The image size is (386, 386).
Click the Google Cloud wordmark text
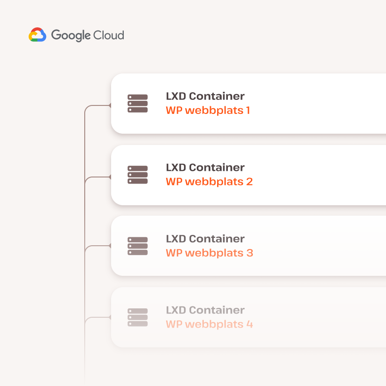click(88, 35)
